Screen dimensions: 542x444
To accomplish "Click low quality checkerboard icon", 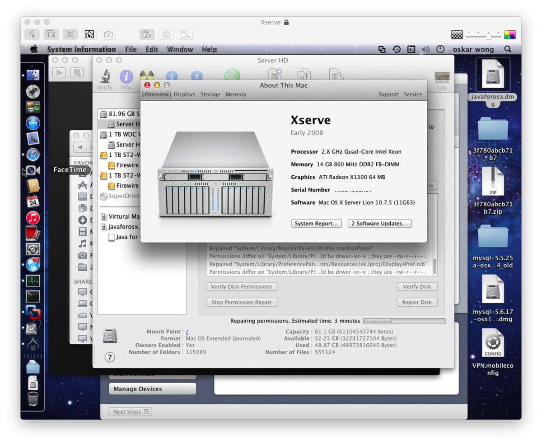I will [x=457, y=35].
